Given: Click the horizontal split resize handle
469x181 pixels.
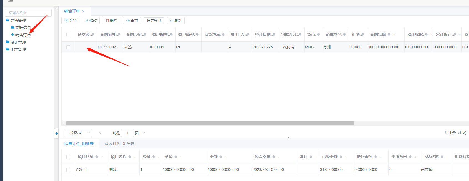Looking at the screenshot, I should (x=288, y=138).
